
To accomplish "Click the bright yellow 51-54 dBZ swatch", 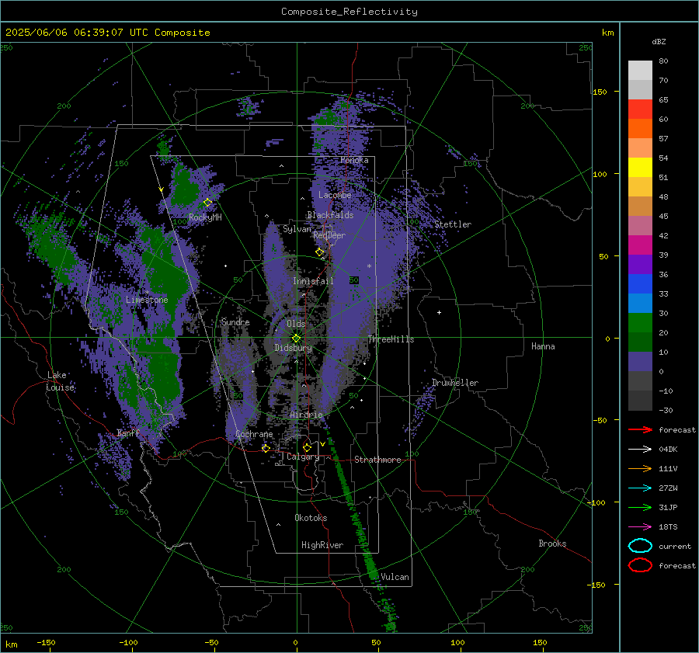I will pos(640,168).
